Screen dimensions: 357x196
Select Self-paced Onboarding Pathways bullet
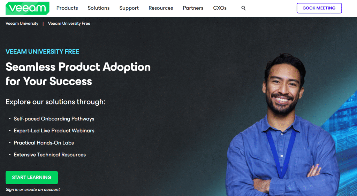click(x=54, y=119)
